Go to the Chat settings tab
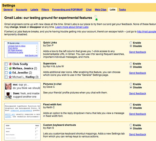Viewport: 156px width, 141px height. [x=89, y=10]
